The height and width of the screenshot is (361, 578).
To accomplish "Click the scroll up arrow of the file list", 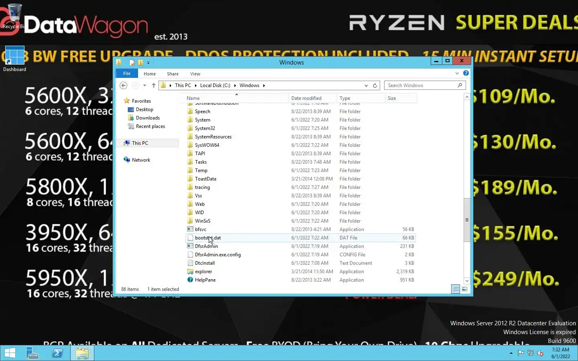I will pos(467,97).
